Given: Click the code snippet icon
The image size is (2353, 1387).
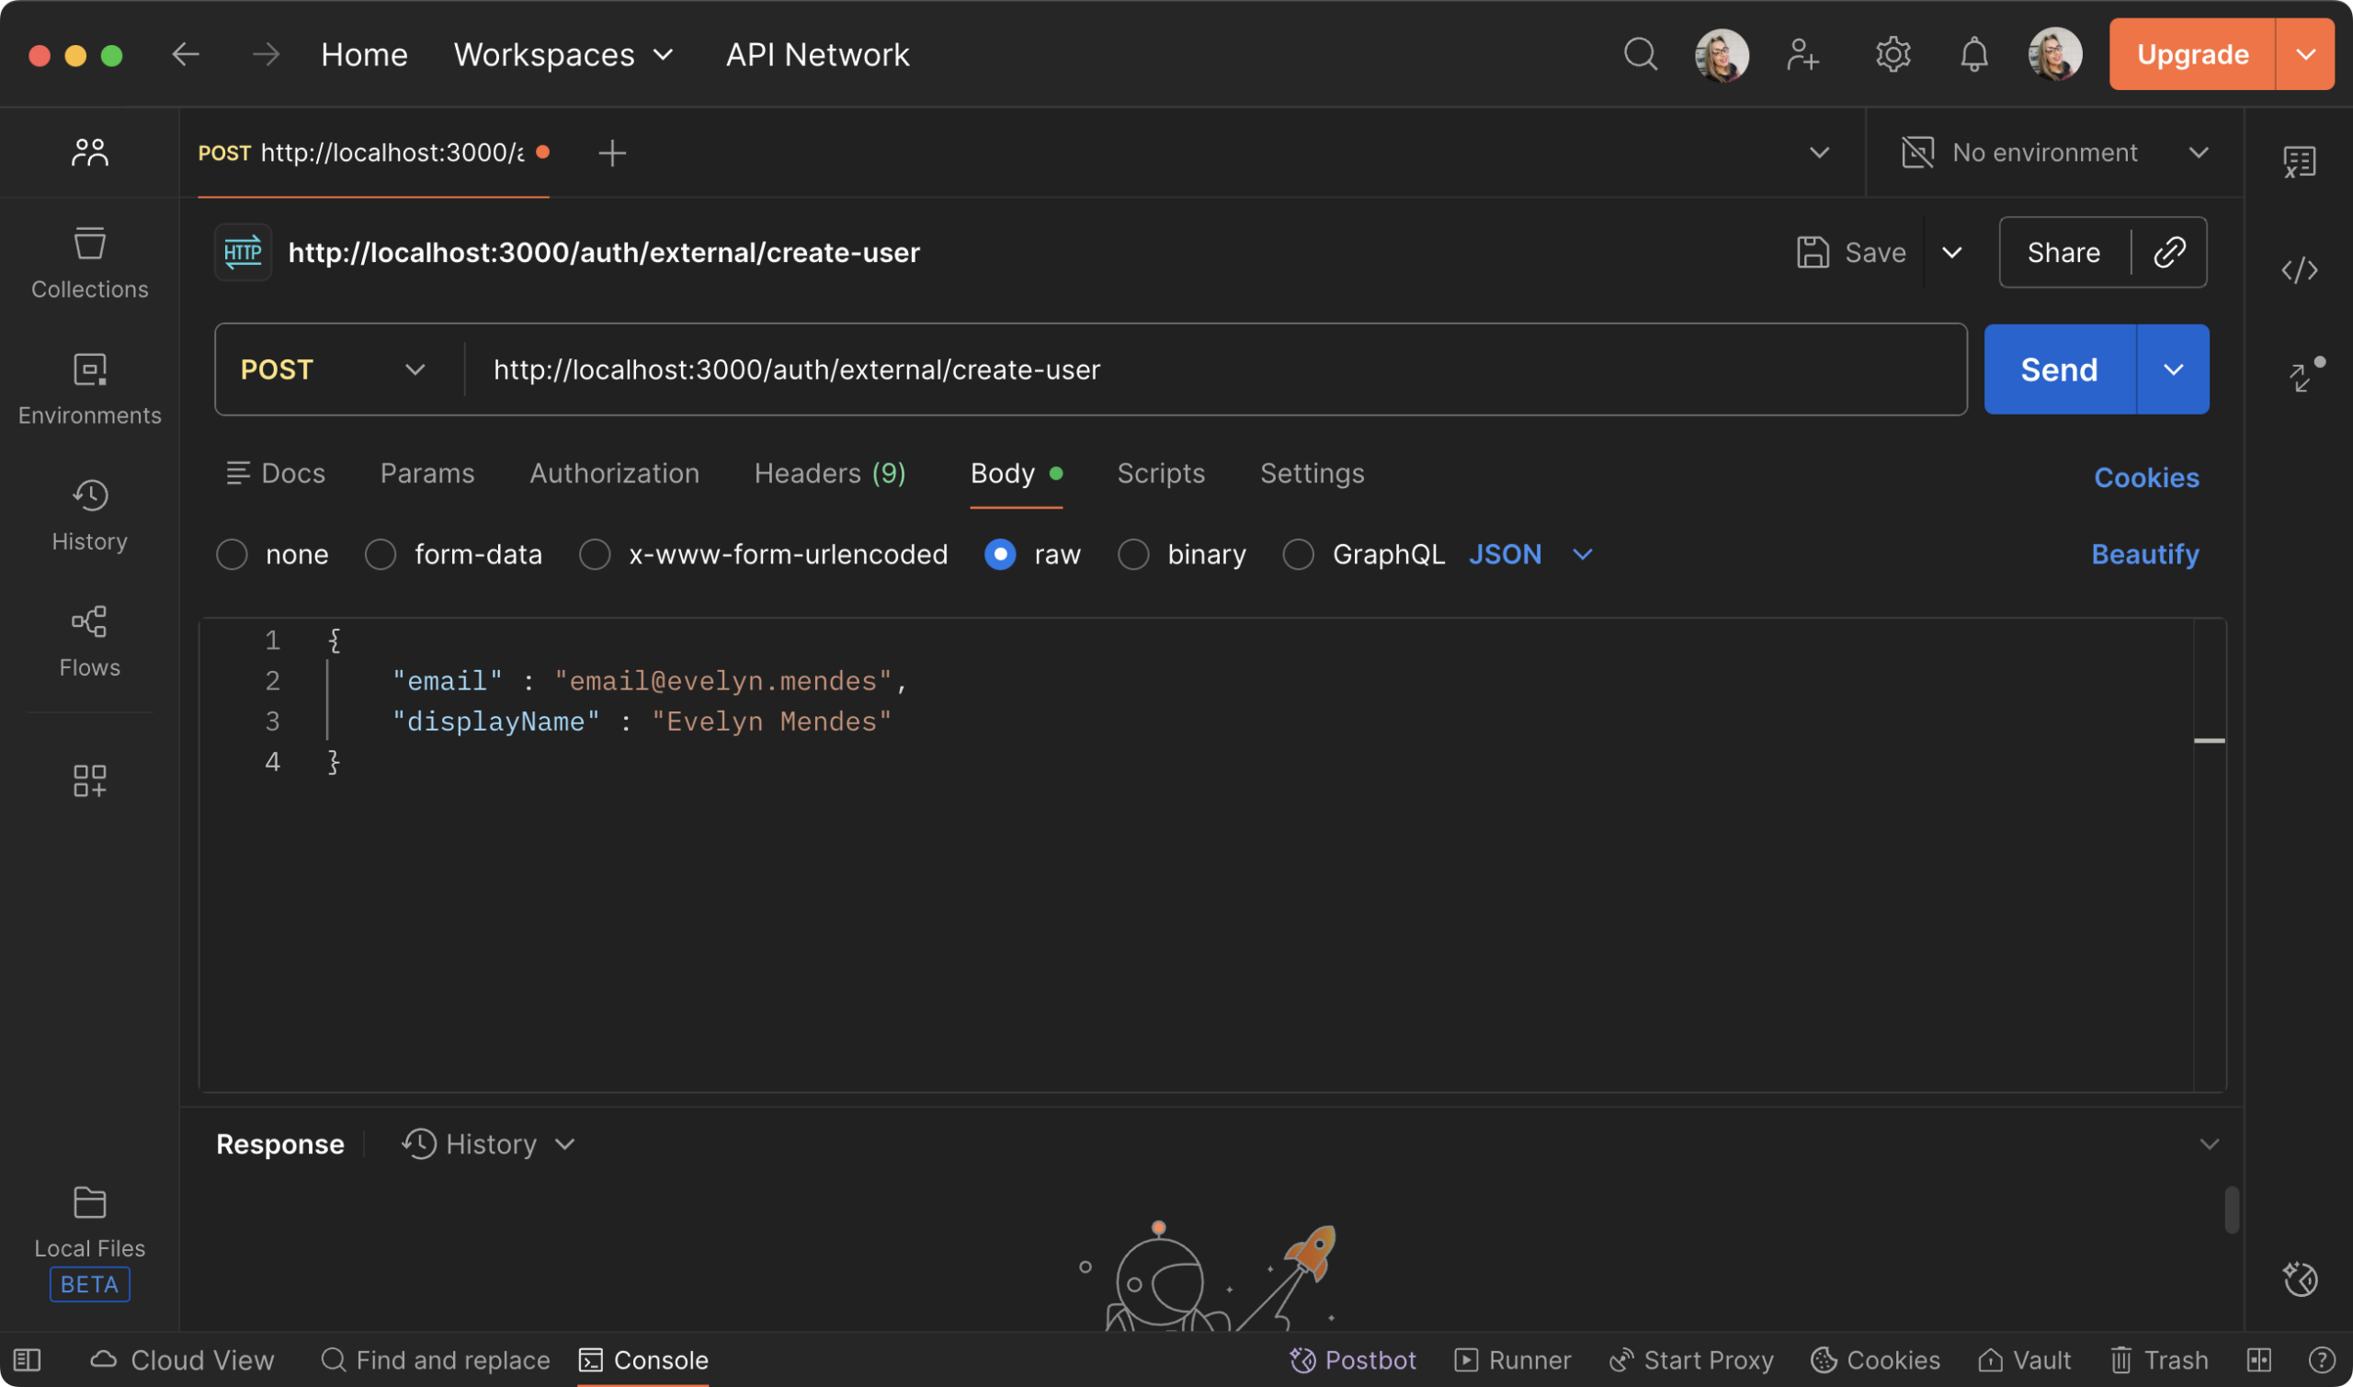Looking at the screenshot, I should [x=2299, y=271].
